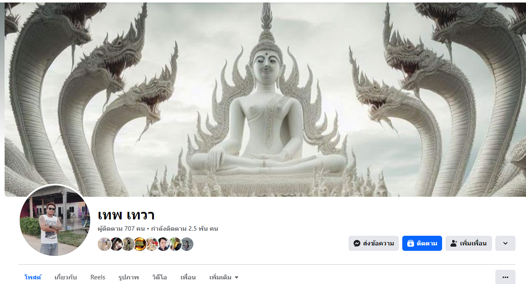Open the profile picture of เทพ เทวา
This screenshot has width=526, height=284.
point(55,220)
